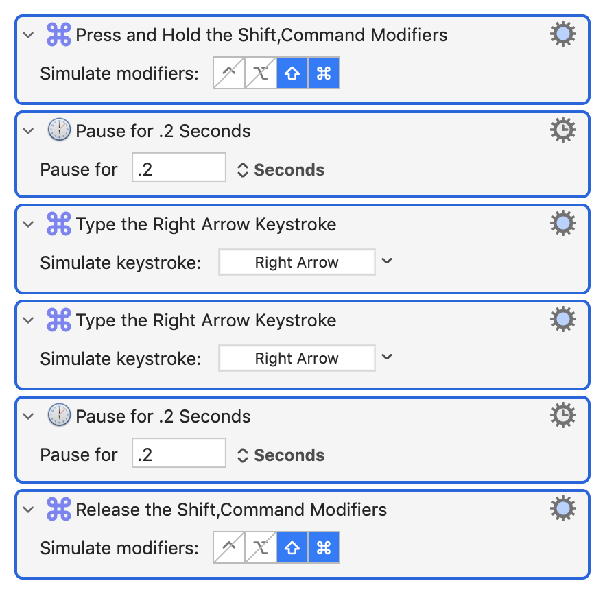Toggle Shift modifier in Press and Hold action

pyautogui.click(x=292, y=73)
